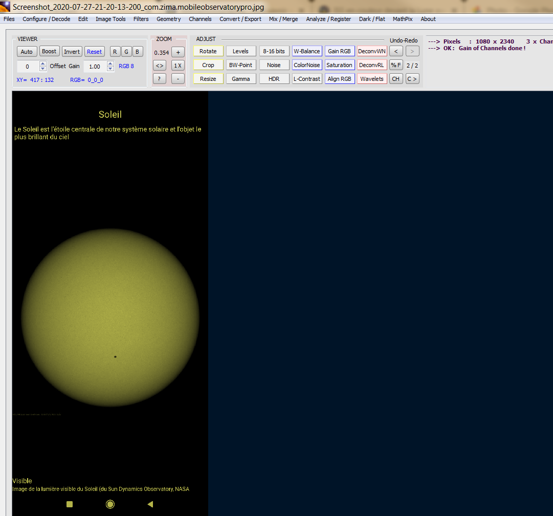Image resolution: width=553 pixels, height=516 pixels.
Task: Open the DeconvRL tool
Action: 372,65
